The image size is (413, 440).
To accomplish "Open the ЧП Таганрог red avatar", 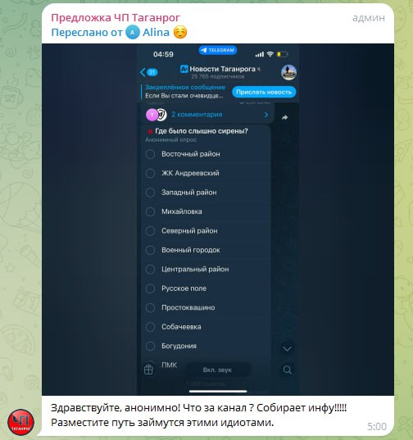I will [20, 422].
